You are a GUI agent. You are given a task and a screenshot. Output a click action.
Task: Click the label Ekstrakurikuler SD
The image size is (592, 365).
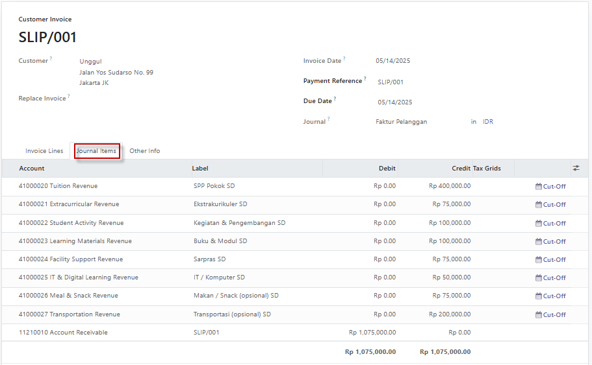[220, 204]
